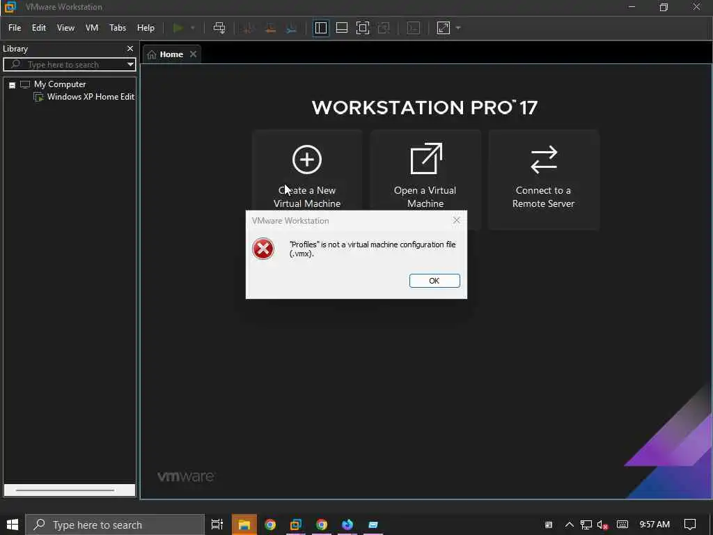Screen dimensions: 713x535
Task: Click the Stretch Guest display toolbar icon
Action: click(444, 28)
